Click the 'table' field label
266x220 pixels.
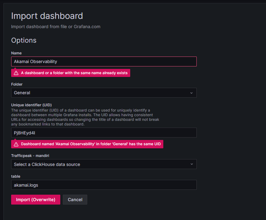(x=15, y=176)
